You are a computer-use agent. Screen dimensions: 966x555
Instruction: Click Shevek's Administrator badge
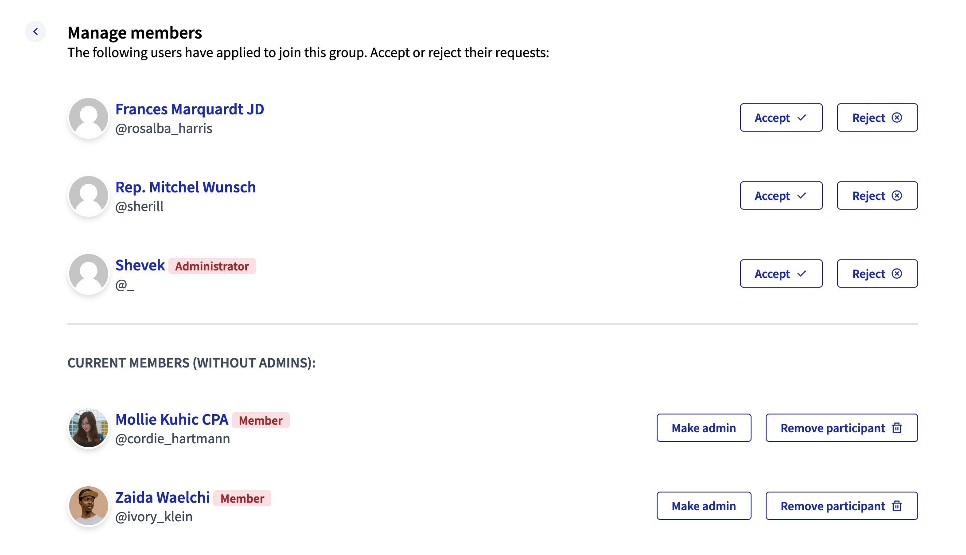tap(211, 266)
